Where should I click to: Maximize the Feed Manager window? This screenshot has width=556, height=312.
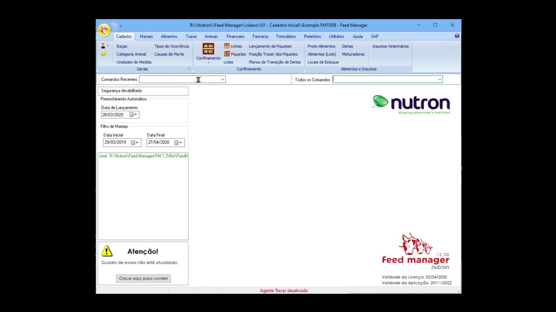pos(435,25)
